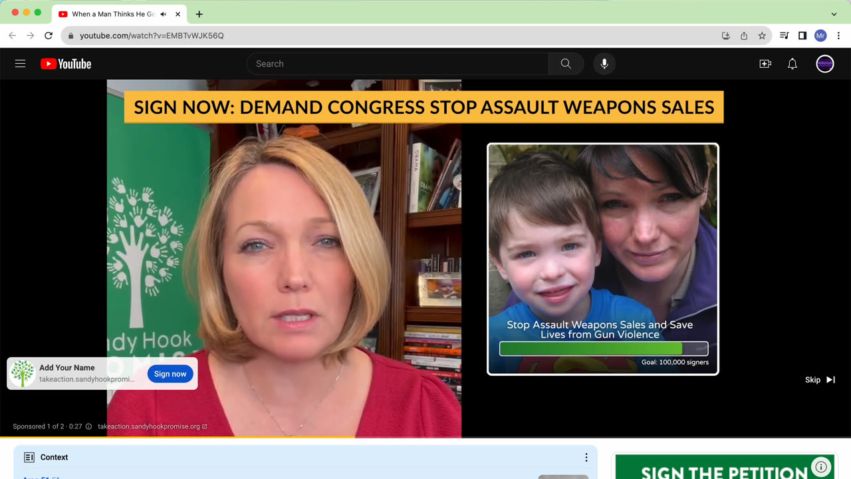Open Context panel three-dot menu
Image resolution: width=851 pixels, height=479 pixels.
coord(586,457)
